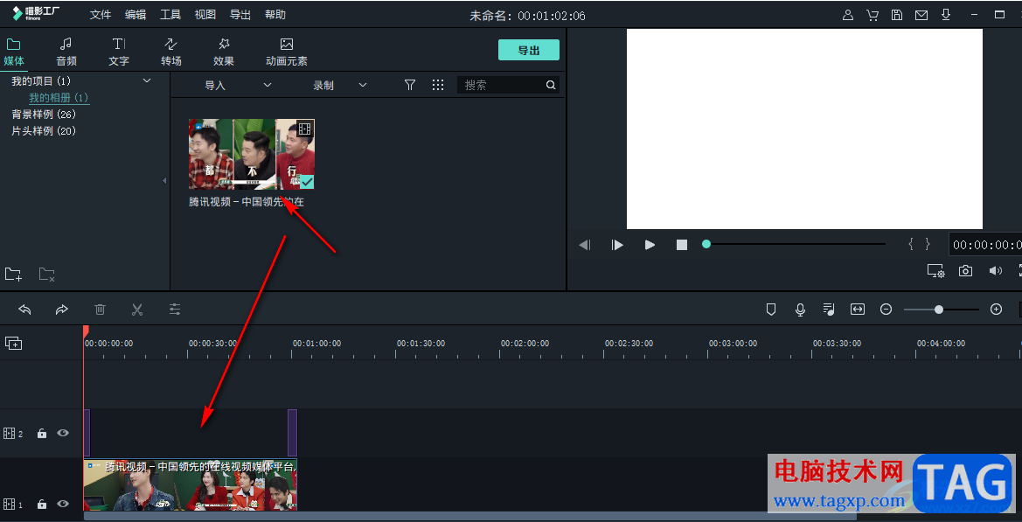This screenshot has height=522, width=1022.
Task: Click the add track icon
Action: coord(14,343)
